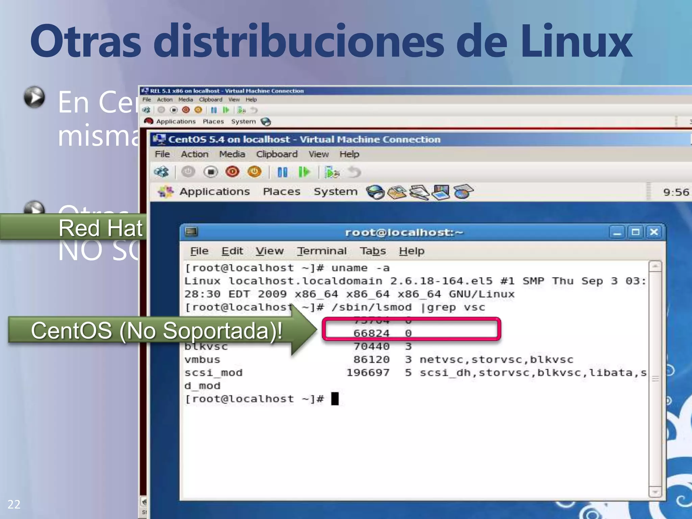Click Snapshot icon in REL 5.1 toolbar

[241, 110]
